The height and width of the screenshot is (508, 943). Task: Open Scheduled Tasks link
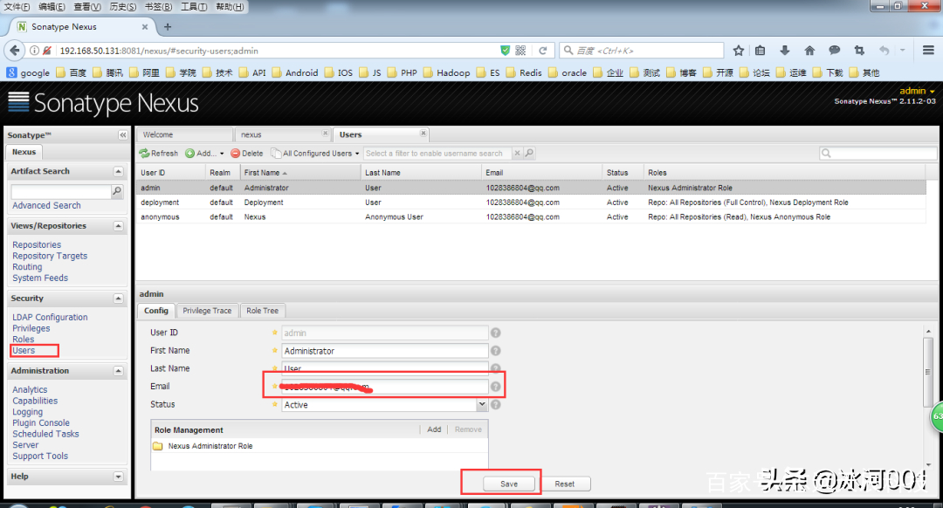click(45, 434)
